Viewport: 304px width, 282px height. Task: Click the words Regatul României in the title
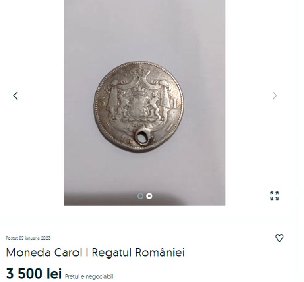tap(138, 252)
